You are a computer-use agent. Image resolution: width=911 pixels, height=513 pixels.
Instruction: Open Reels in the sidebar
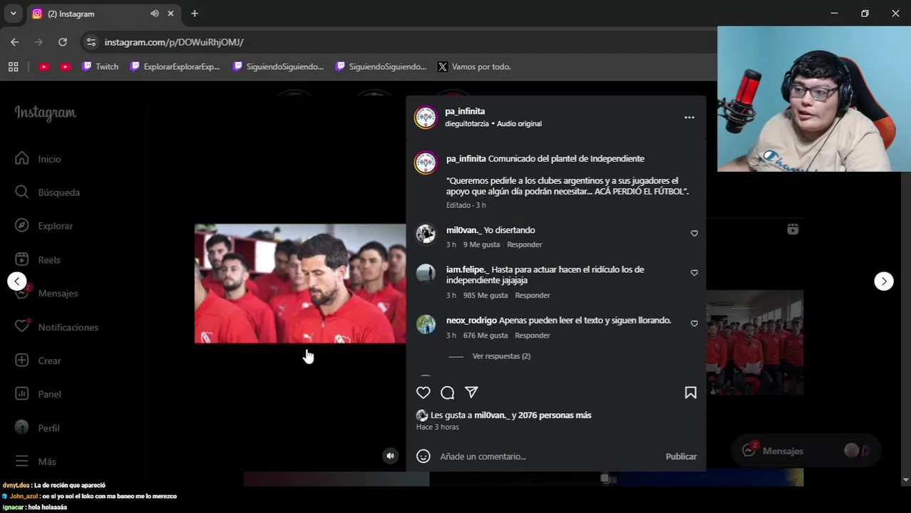pyautogui.click(x=38, y=260)
